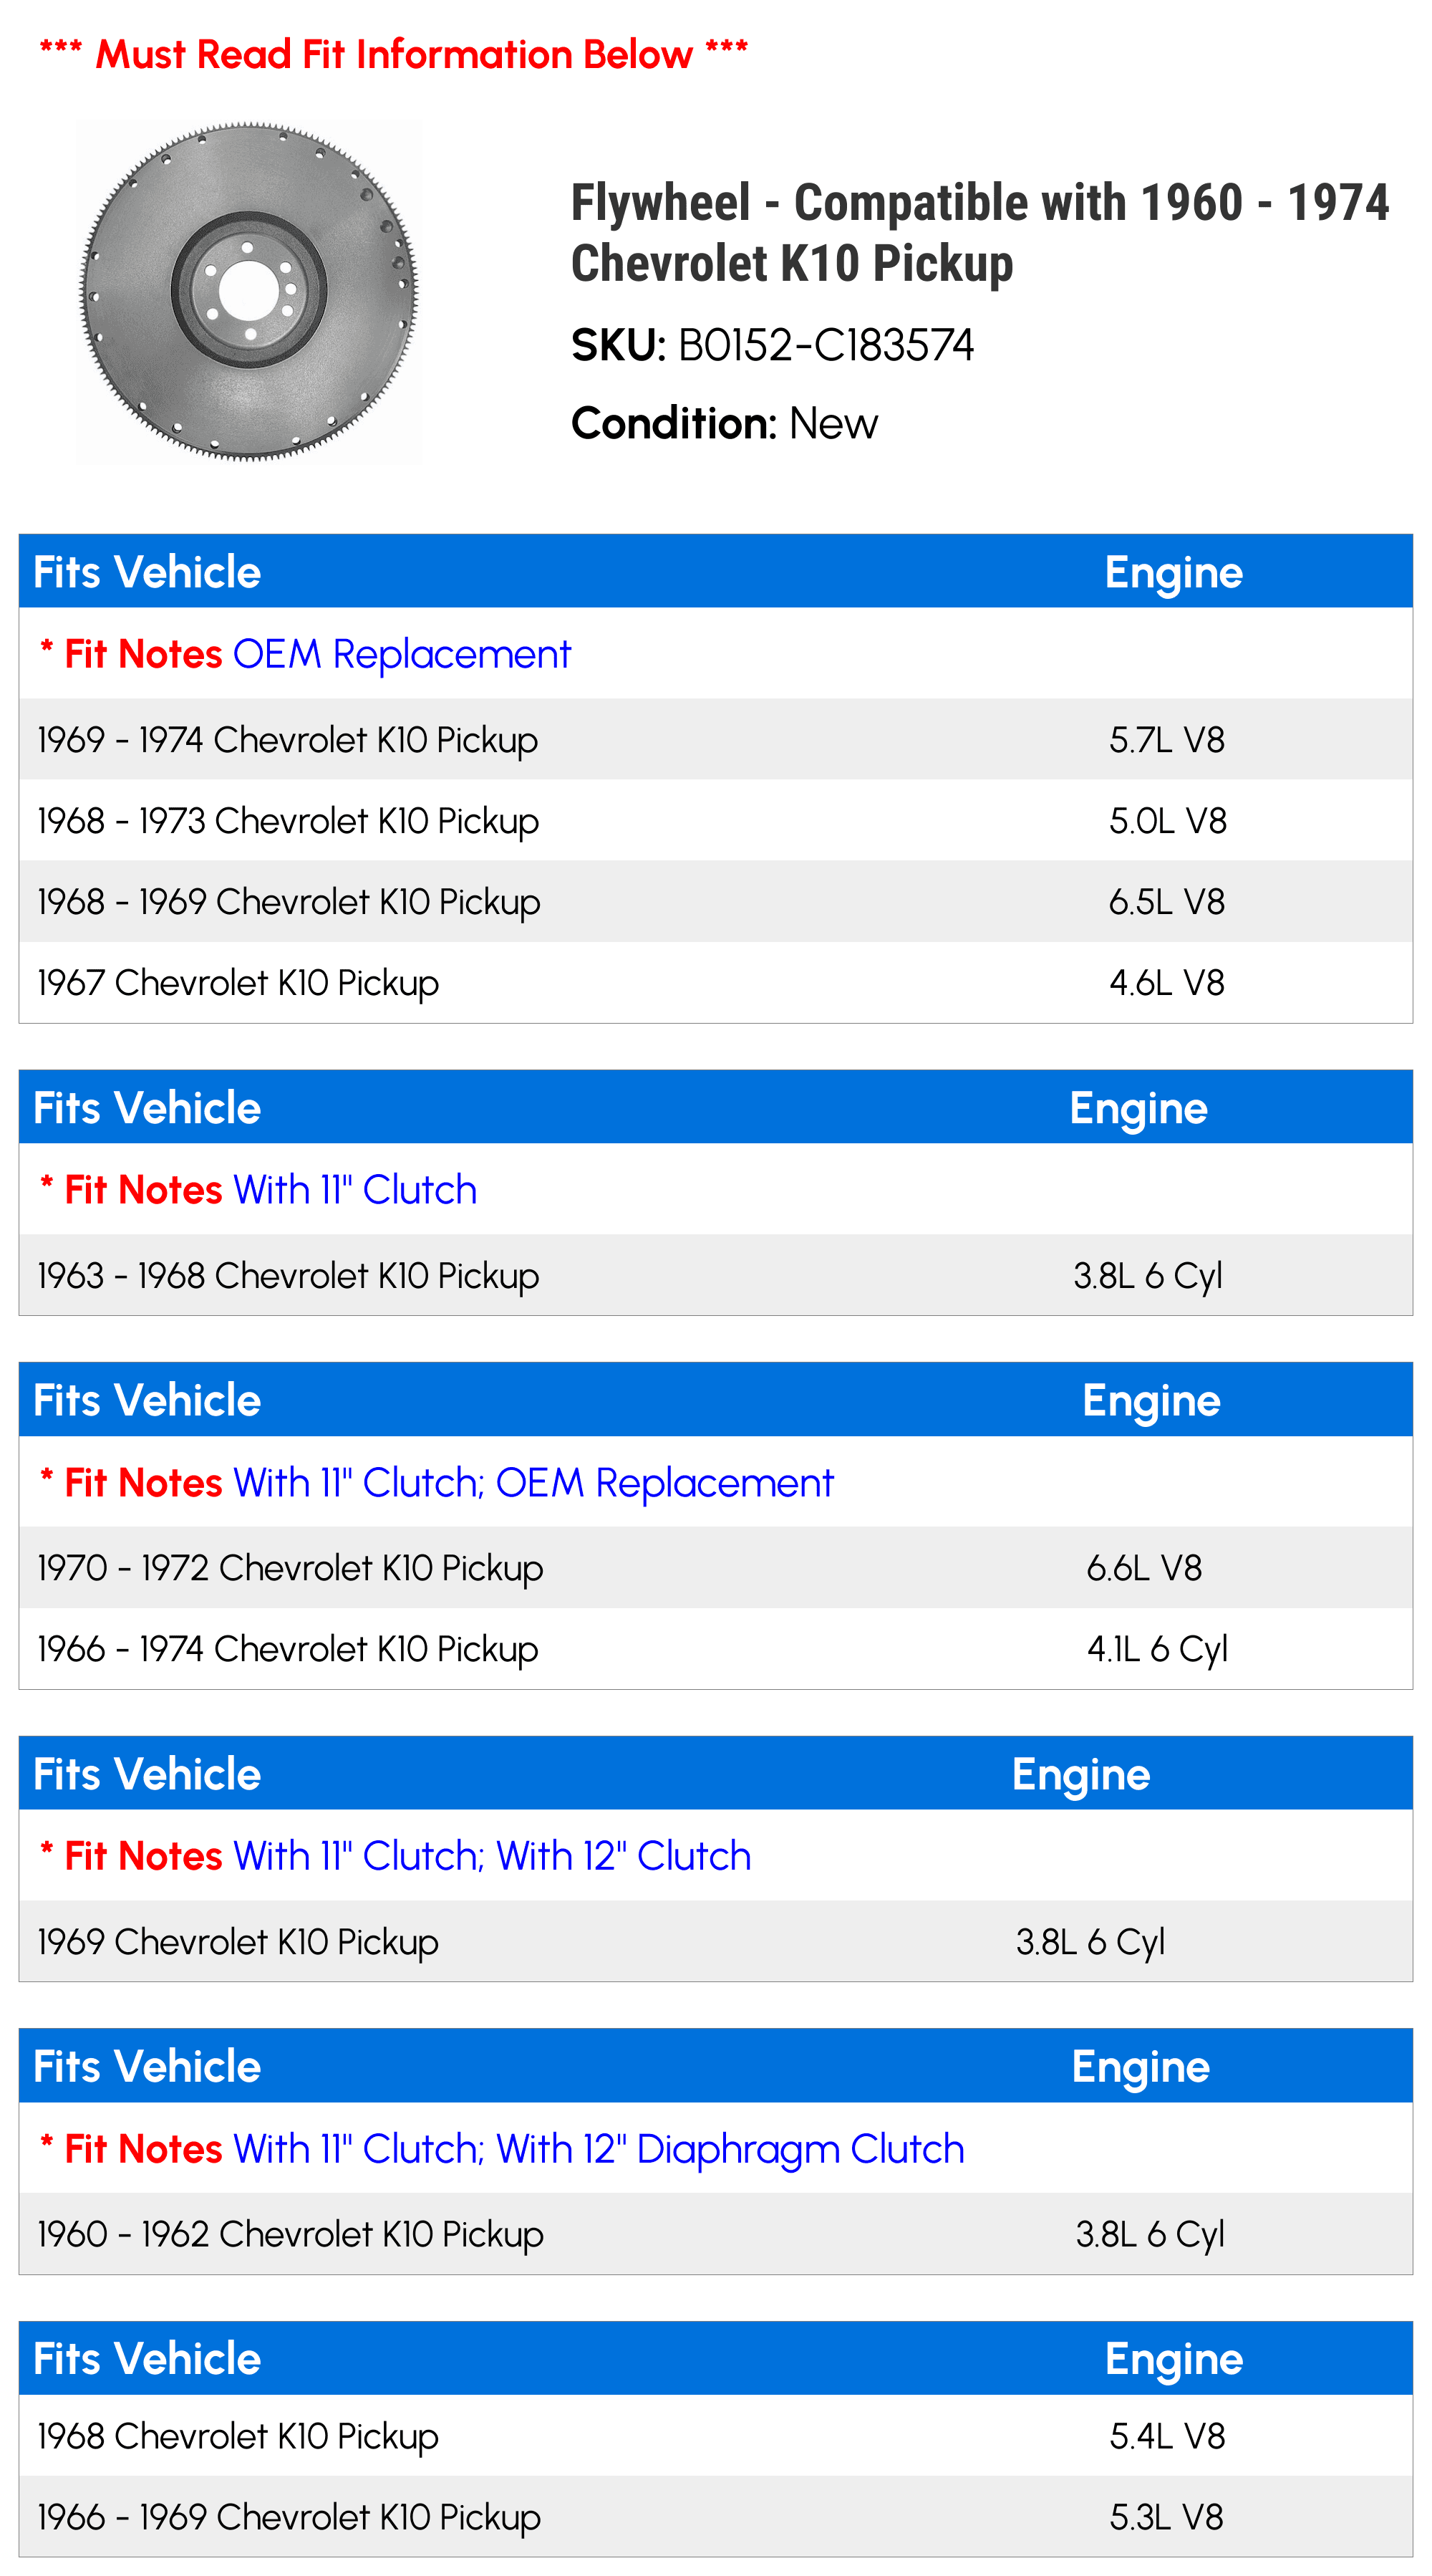Viewport: 1432px width, 2576px height.
Task: Select the 1960 - 1962 K10 Pickup row
Action: (x=715, y=2234)
